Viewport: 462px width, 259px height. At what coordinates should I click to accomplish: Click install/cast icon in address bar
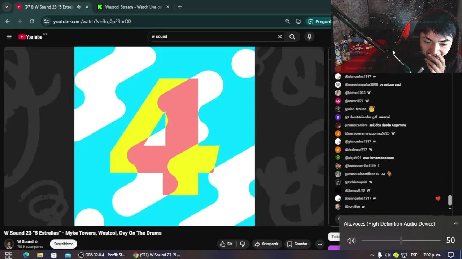pos(298,21)
